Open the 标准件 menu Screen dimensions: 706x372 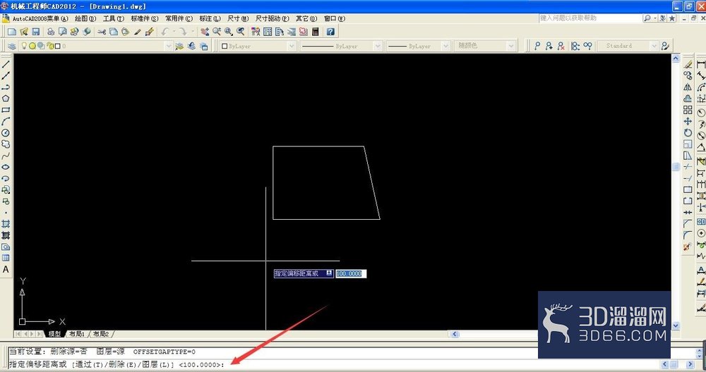tap(145, 18)
